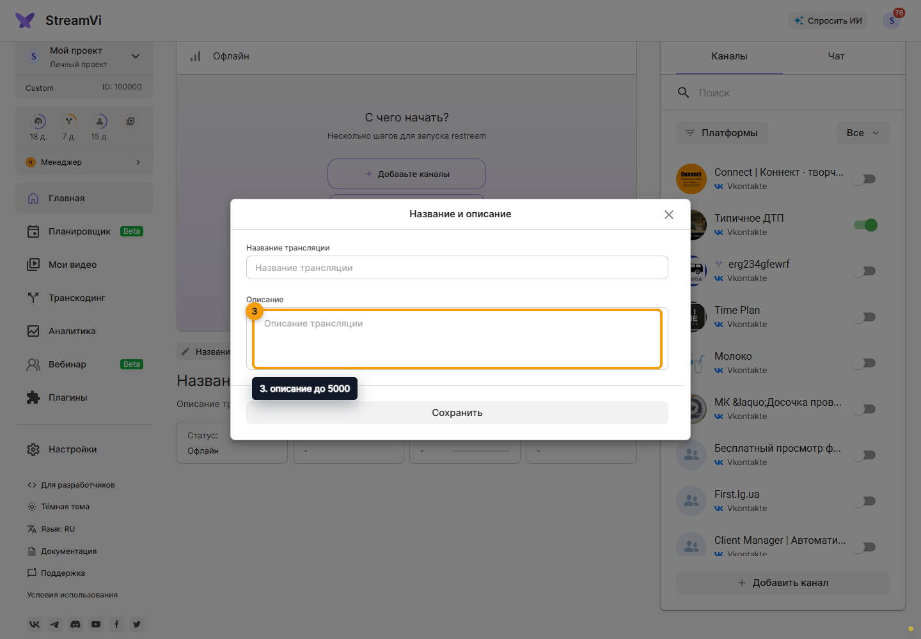Open the VK social link icon
The image size is (921, 639).
pos(35,624)
